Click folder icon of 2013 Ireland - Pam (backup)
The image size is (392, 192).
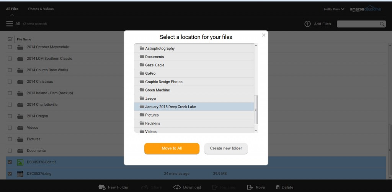[20, 94]
